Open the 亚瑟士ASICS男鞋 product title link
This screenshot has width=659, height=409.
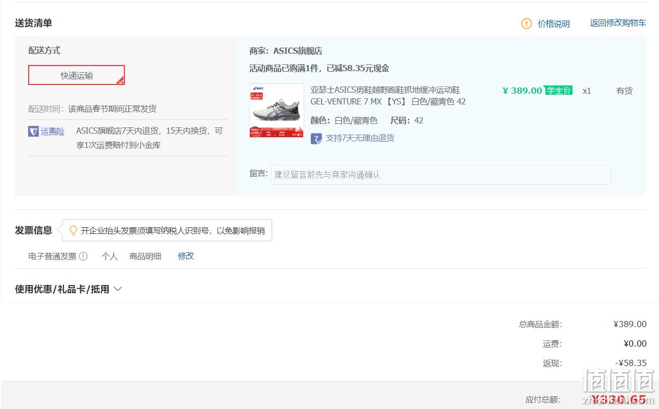pos(388,96)
